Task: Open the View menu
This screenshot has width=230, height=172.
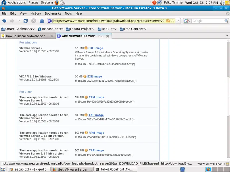Action: [23, 13]
